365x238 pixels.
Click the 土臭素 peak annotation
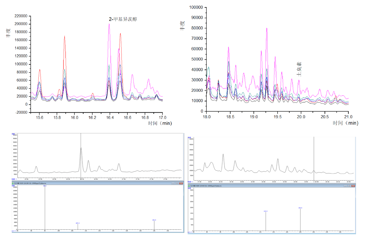click(x=300, y=69)
